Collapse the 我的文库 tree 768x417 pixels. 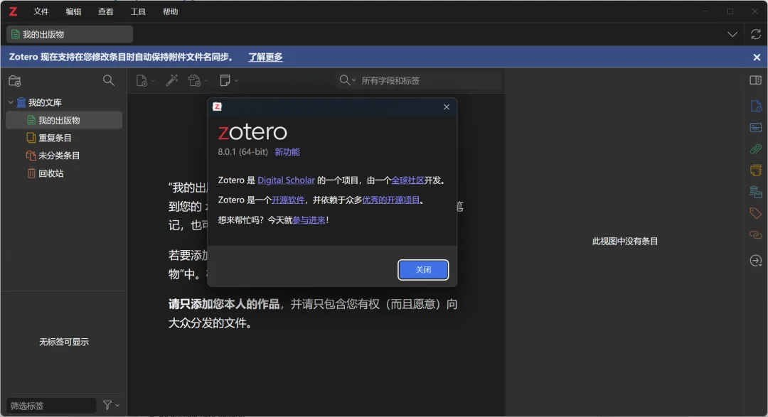point(11,102)
